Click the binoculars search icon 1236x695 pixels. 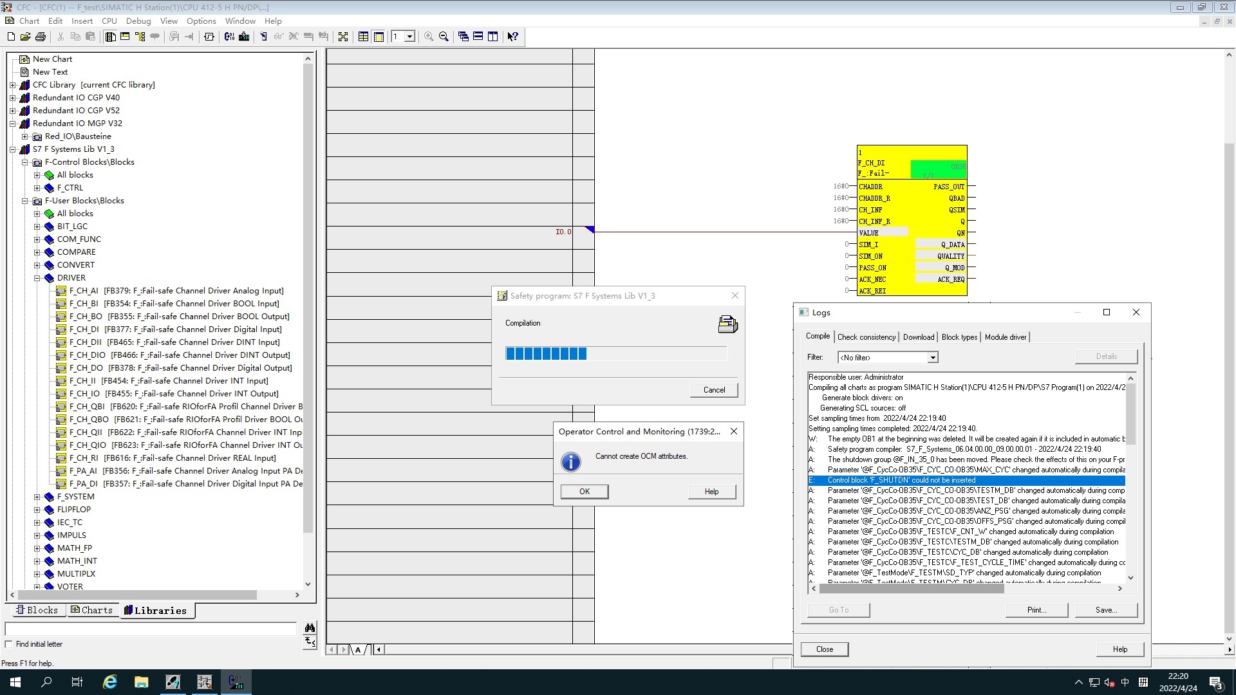pyautogui.click(x=310, y=627)
